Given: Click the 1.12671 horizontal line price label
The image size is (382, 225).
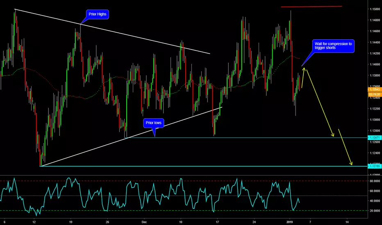Looking at the screenshot, I should tap(375, 138).
